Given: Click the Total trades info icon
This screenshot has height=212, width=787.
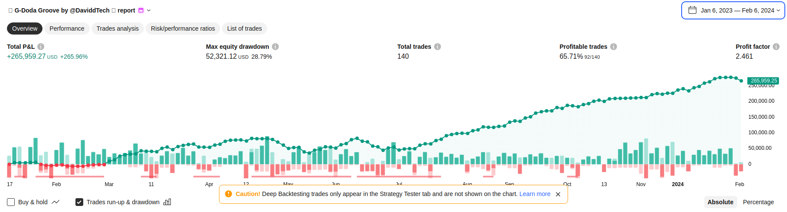Looking at the screenshot, I should point(438,47).
